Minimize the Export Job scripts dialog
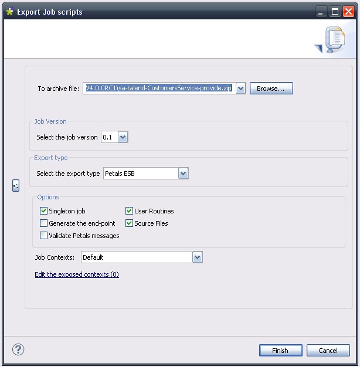Viewport: 360px width, 367px height. (321, 12)
